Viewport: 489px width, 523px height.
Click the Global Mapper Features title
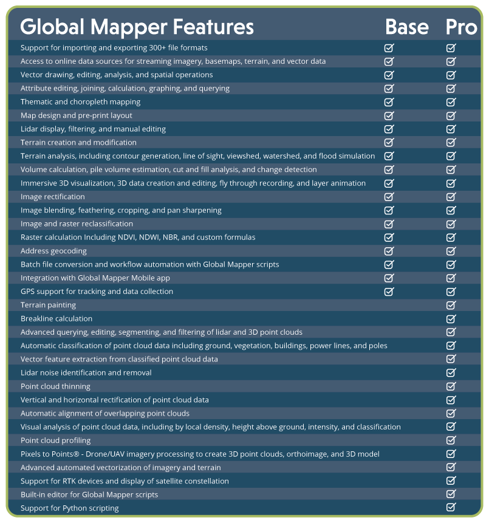pyautogui.click(x=137, y=27)
